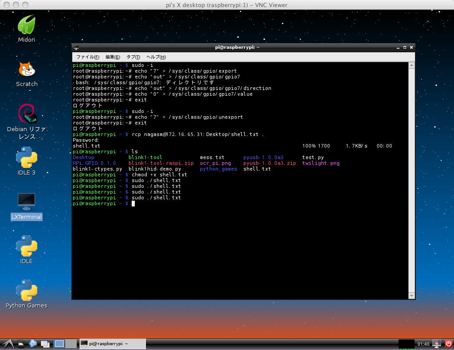
Task: Click the mess.txt file name
Action: click(212, 157)
